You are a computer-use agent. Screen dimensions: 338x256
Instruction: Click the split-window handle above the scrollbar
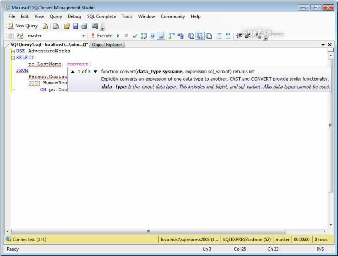point(331,50)
